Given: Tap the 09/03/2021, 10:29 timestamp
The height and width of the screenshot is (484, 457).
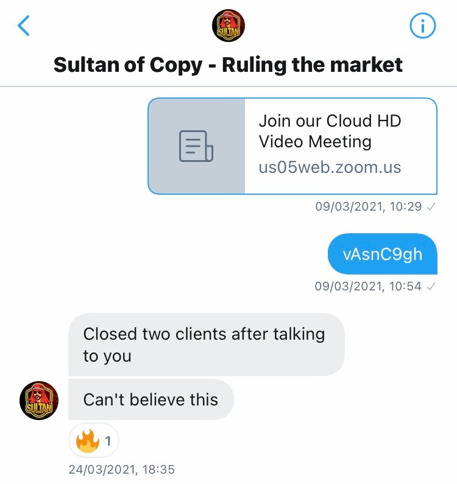Looking at the screenshot, I should pyautogui.click(x=368, y=206).
